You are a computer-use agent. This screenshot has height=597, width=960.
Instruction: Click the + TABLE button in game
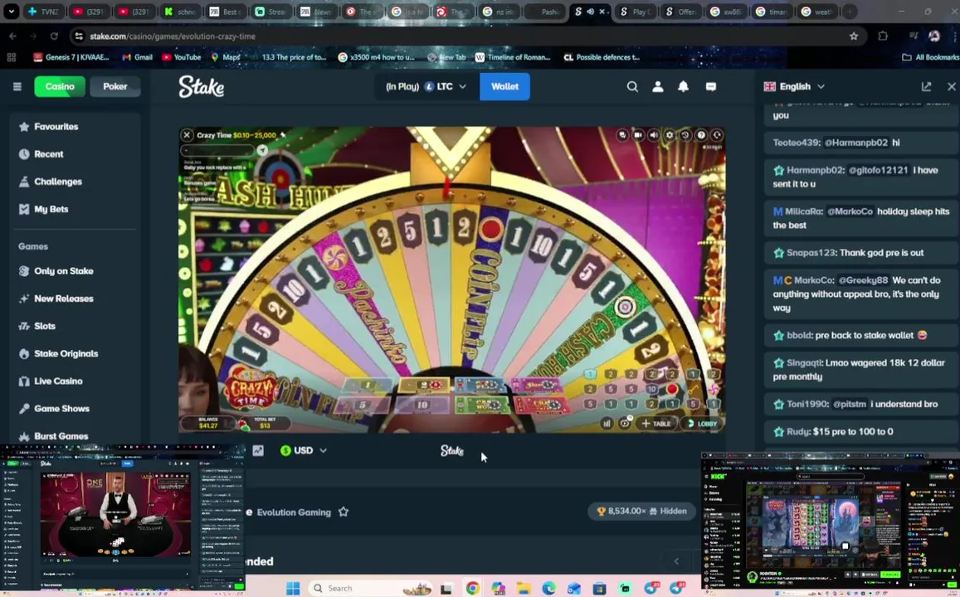[655, 423]
